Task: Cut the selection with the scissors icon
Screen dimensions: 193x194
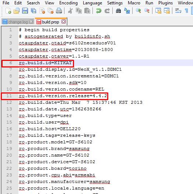Action: pos(70,11)
